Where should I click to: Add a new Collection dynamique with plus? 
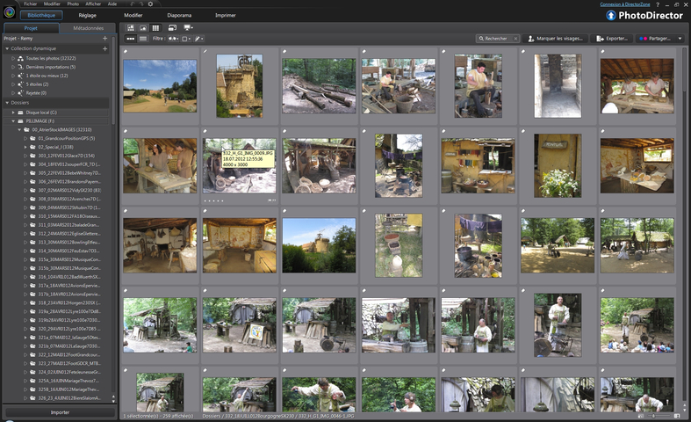104,48
